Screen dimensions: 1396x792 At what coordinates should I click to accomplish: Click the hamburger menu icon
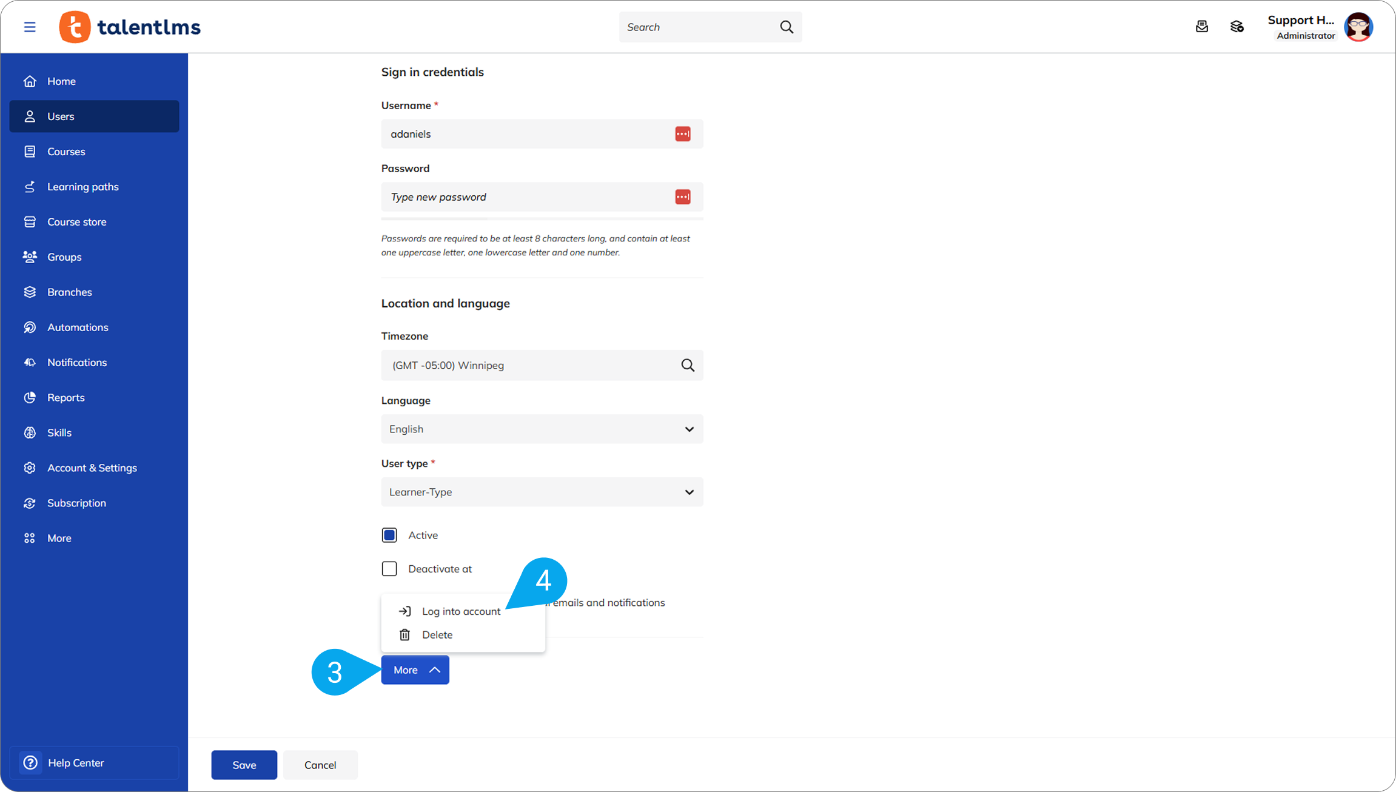pos(30,27)
